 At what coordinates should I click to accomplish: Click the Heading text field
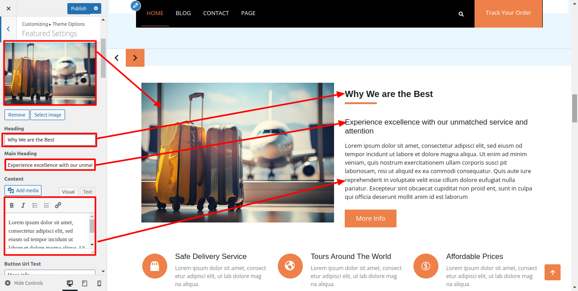coord(50,140)
